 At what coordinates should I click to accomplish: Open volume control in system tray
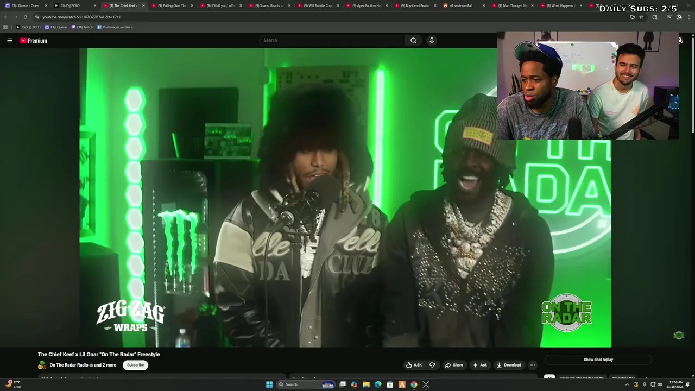(660, 384)
